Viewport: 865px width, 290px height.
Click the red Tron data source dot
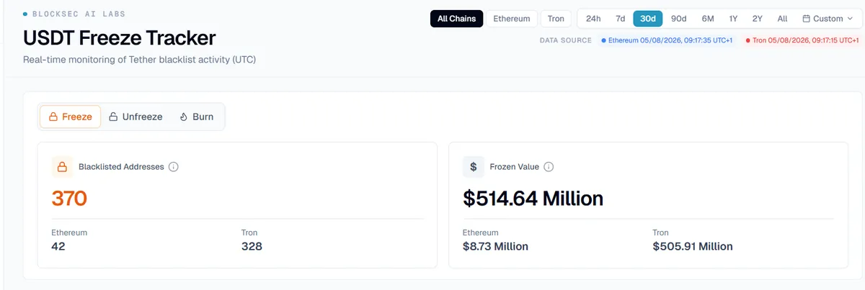[x=748, y=40]
